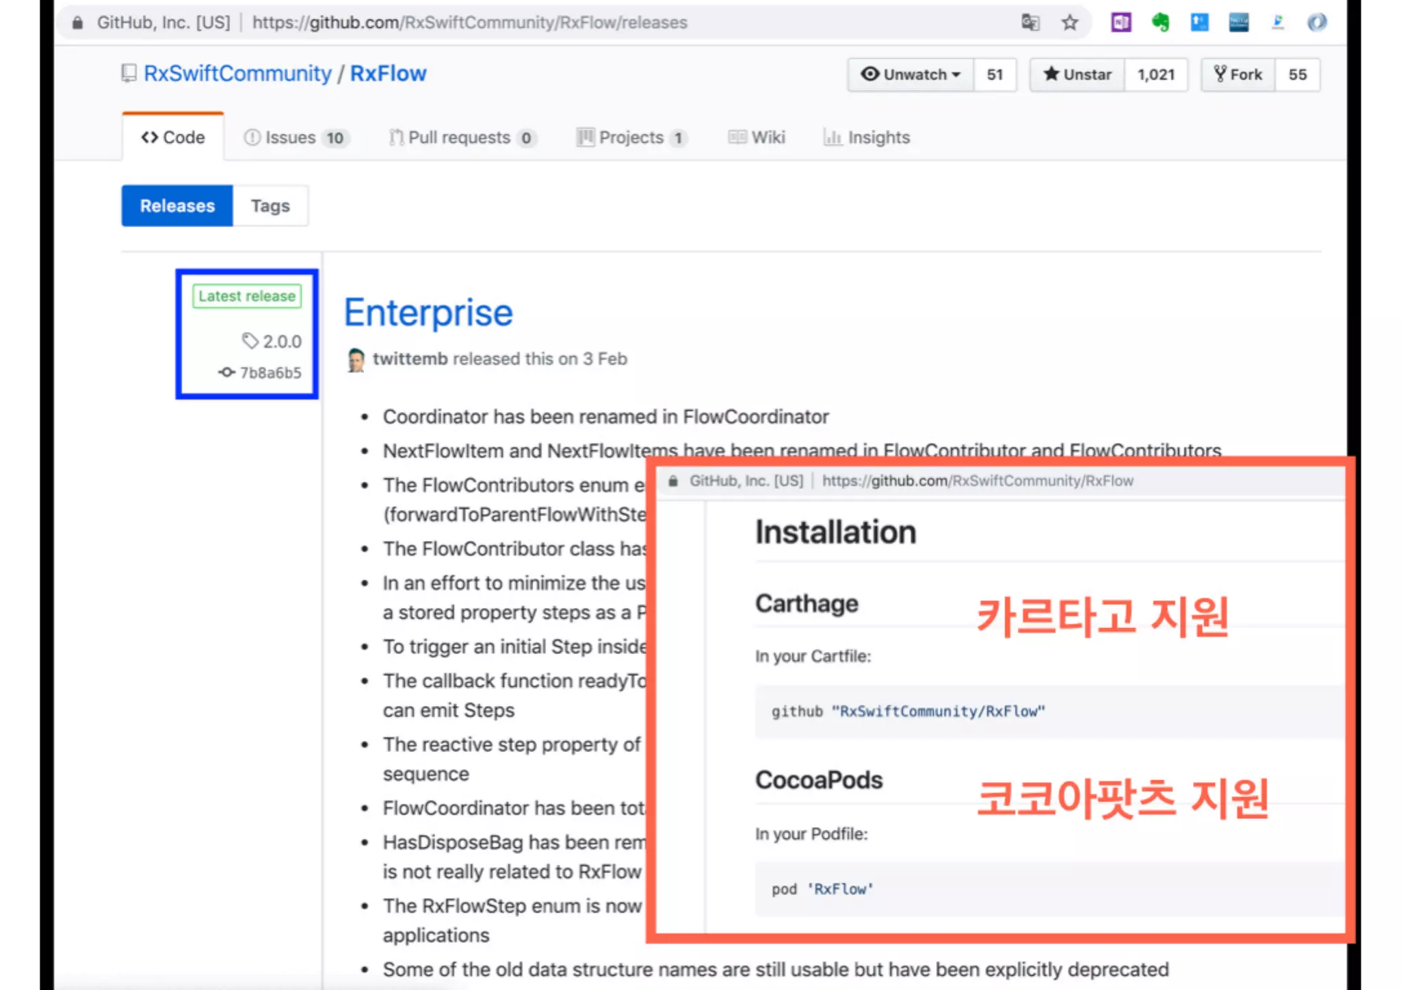Image resolution: width=1401 pixels, height=990 pixels.
Task: Open the RxFlow repository link
Action: coord(388,73)
